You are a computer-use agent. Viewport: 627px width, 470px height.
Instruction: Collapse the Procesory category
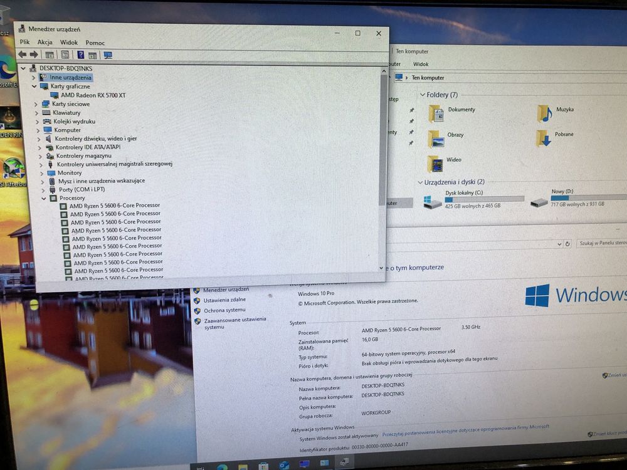coord(44,198)
